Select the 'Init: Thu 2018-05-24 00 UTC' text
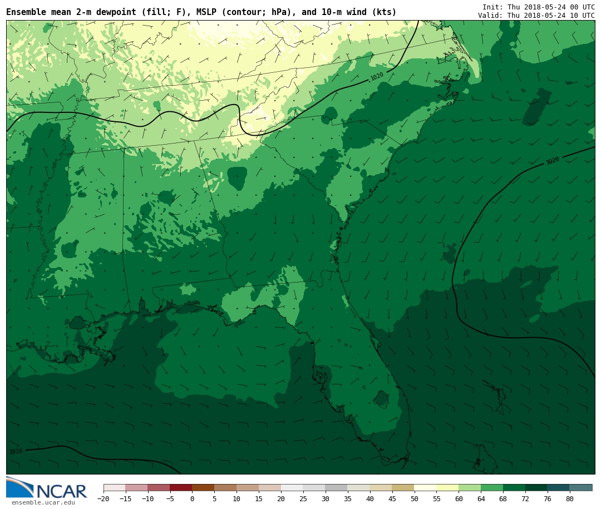This screenshot has width=601, height=509. click(x=539, y=7)
